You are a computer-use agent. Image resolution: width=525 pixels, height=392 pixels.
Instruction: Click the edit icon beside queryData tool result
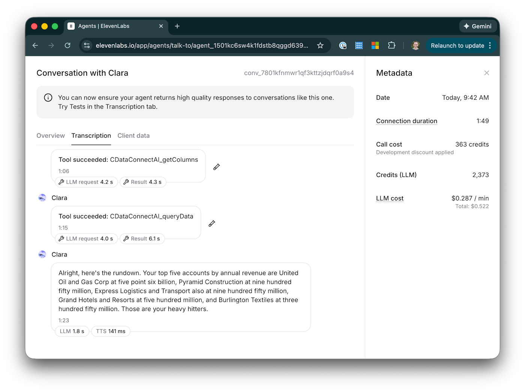(212, 223)
